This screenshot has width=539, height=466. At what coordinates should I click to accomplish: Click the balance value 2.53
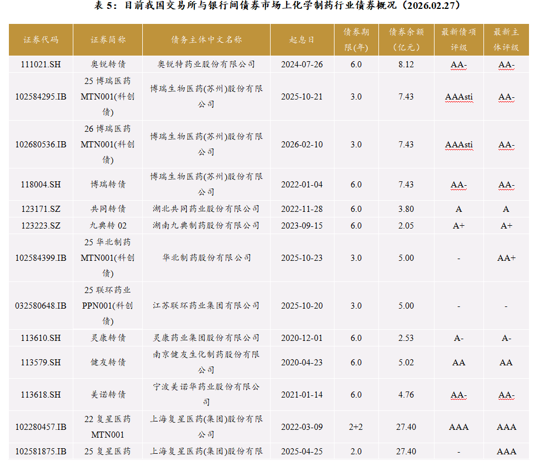pyautogui.click(x=406, y=338)
